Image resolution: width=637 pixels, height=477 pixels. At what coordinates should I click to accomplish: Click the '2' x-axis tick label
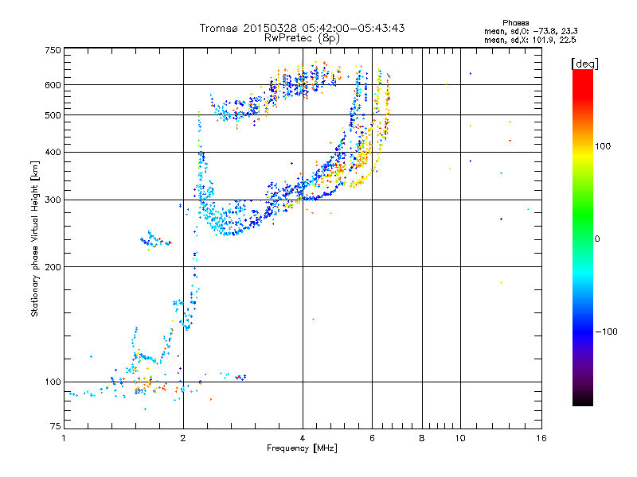[183, 438]
